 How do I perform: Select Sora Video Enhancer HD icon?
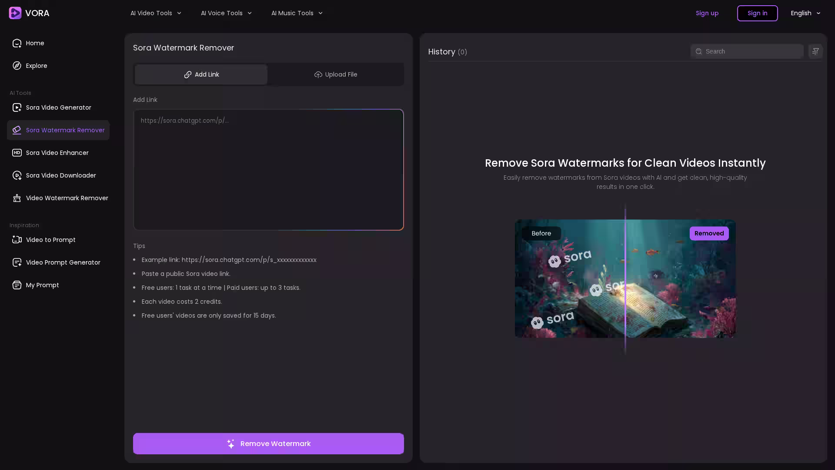[x=17, y=153]
